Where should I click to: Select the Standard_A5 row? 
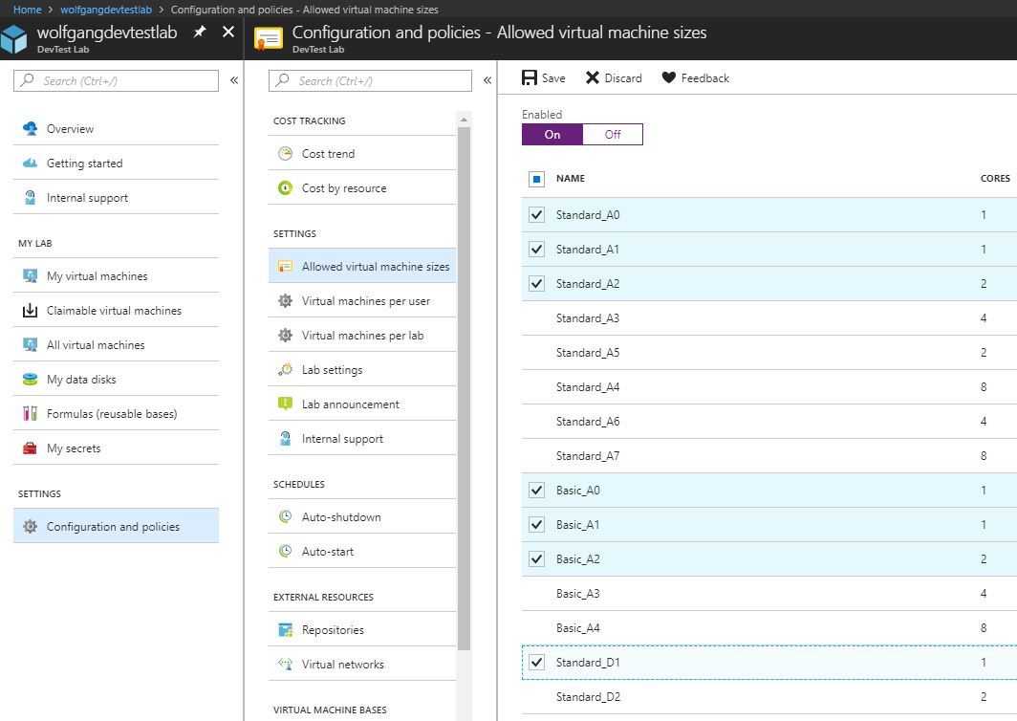click(769, 353)
